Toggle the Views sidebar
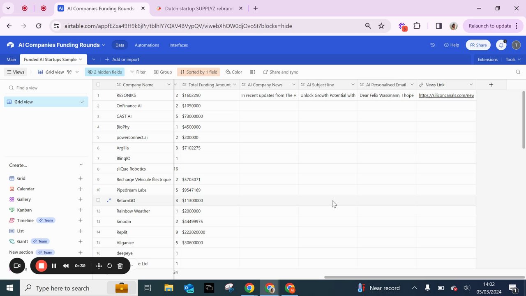This screenshot has height=296, width=526. click(x=15, y=72)
